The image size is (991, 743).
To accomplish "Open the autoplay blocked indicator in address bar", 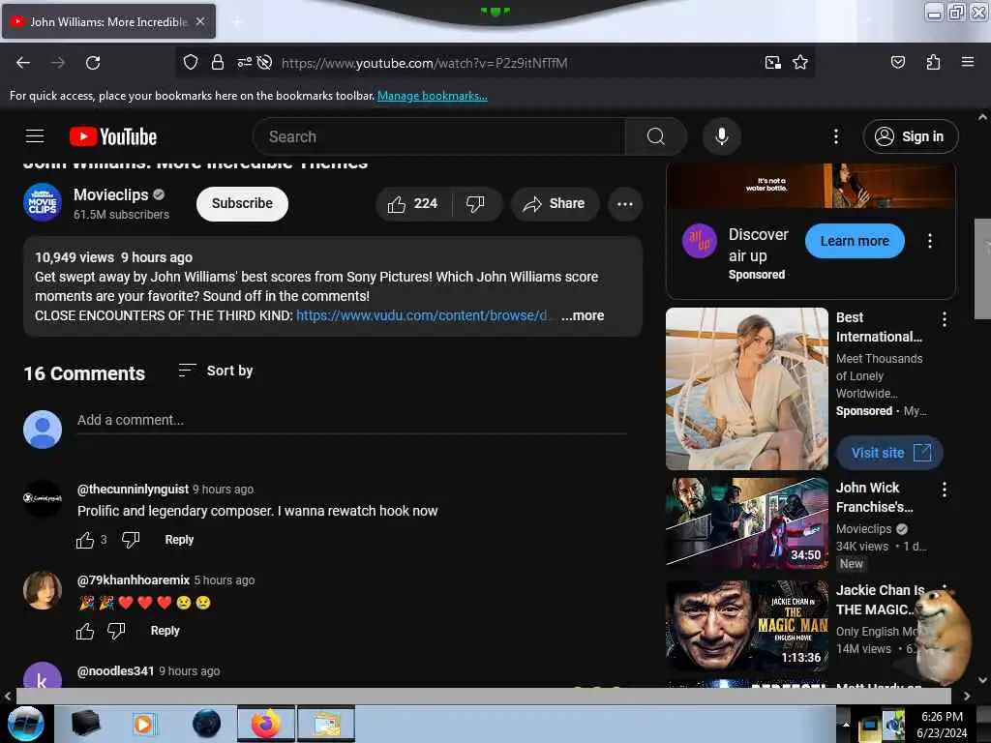I will [265, 63].
